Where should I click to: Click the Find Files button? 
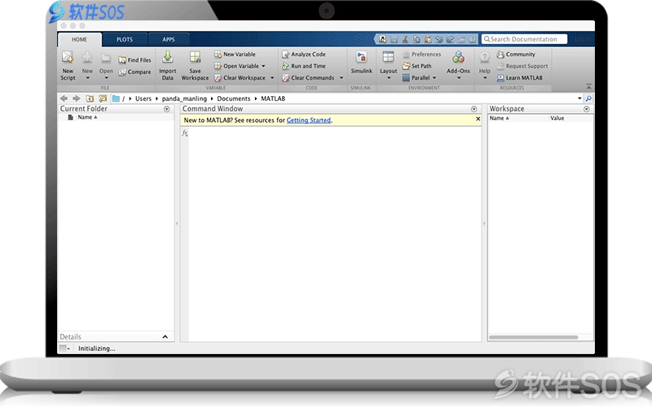tap(134, 60)
